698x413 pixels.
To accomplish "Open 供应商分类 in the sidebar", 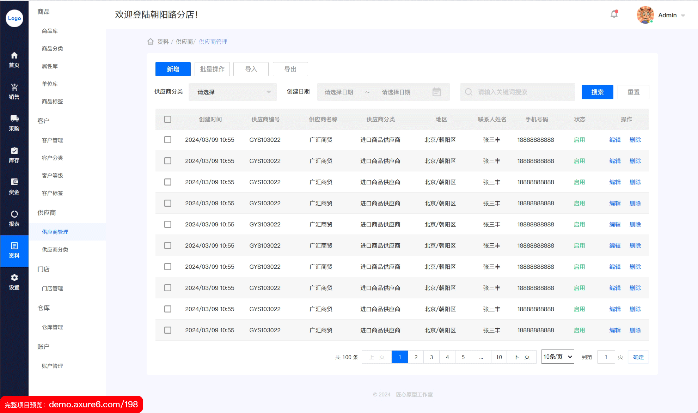I will 55,250.
